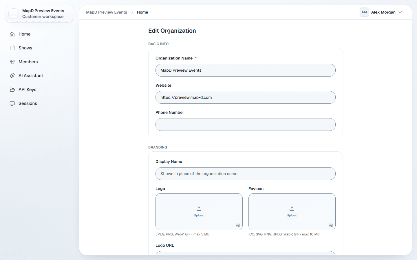This screenshot has height=260, width=417.
Task: Click the BRANDING section label
Action: [158, 147]
